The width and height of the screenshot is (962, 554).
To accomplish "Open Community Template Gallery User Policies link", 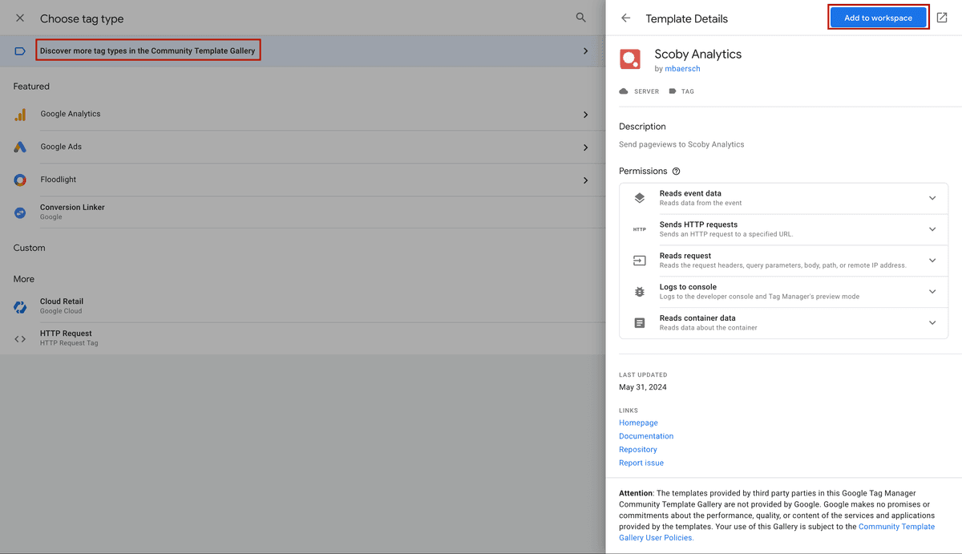I will pos(777,532).
